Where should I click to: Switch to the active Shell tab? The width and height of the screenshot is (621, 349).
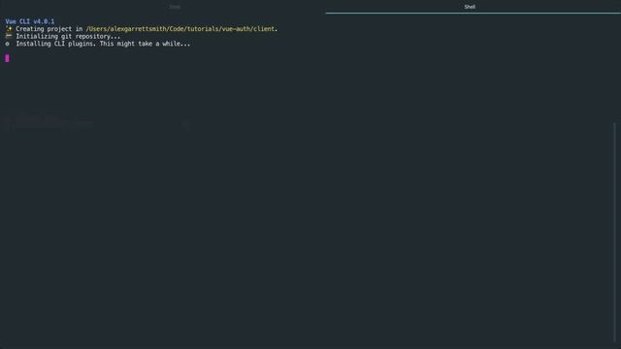(x=470, y=7)
